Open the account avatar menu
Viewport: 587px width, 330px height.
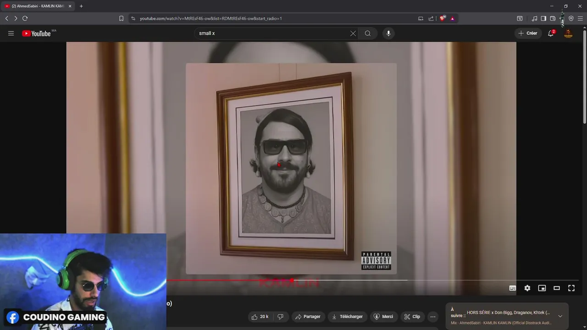point(568,33)
